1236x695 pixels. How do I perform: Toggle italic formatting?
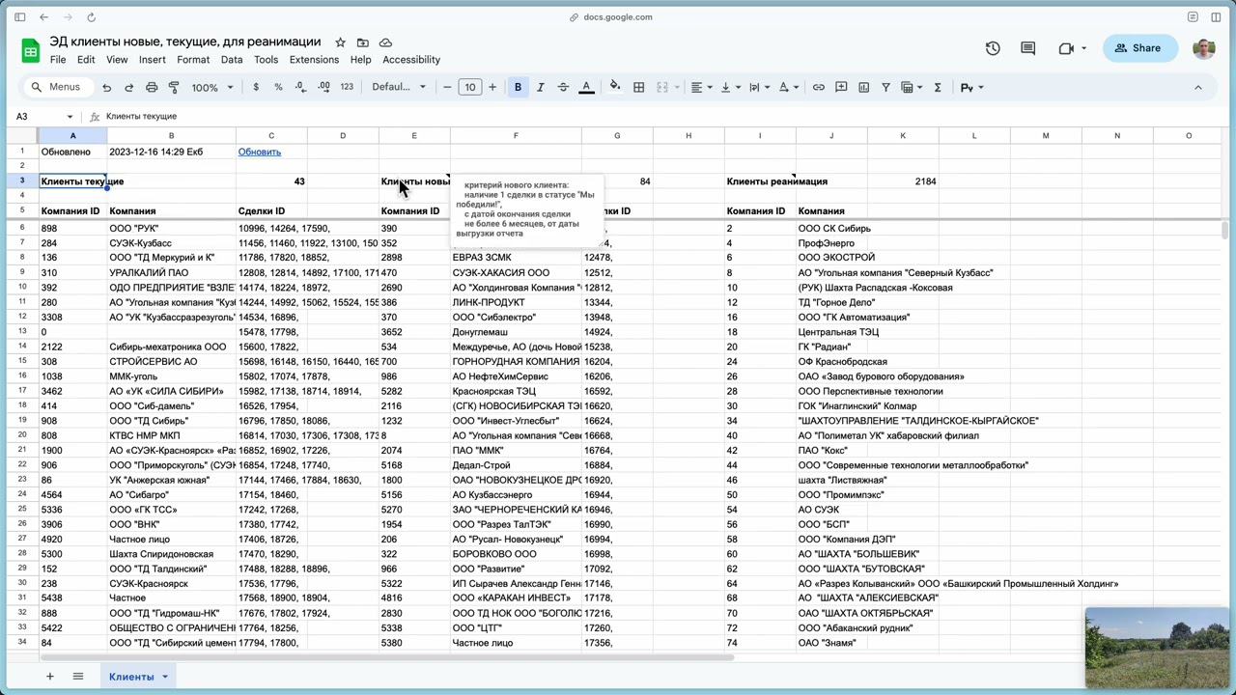(540, 87)
